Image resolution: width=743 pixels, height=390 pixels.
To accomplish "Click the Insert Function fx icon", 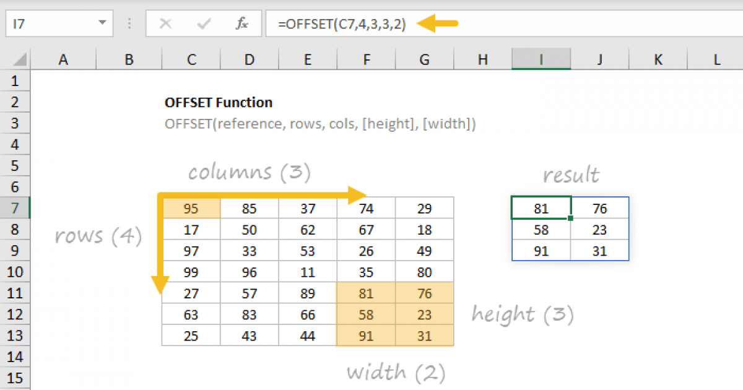I will 242,24.
